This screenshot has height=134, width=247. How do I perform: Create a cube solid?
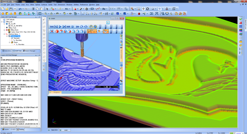click(7, 14)
